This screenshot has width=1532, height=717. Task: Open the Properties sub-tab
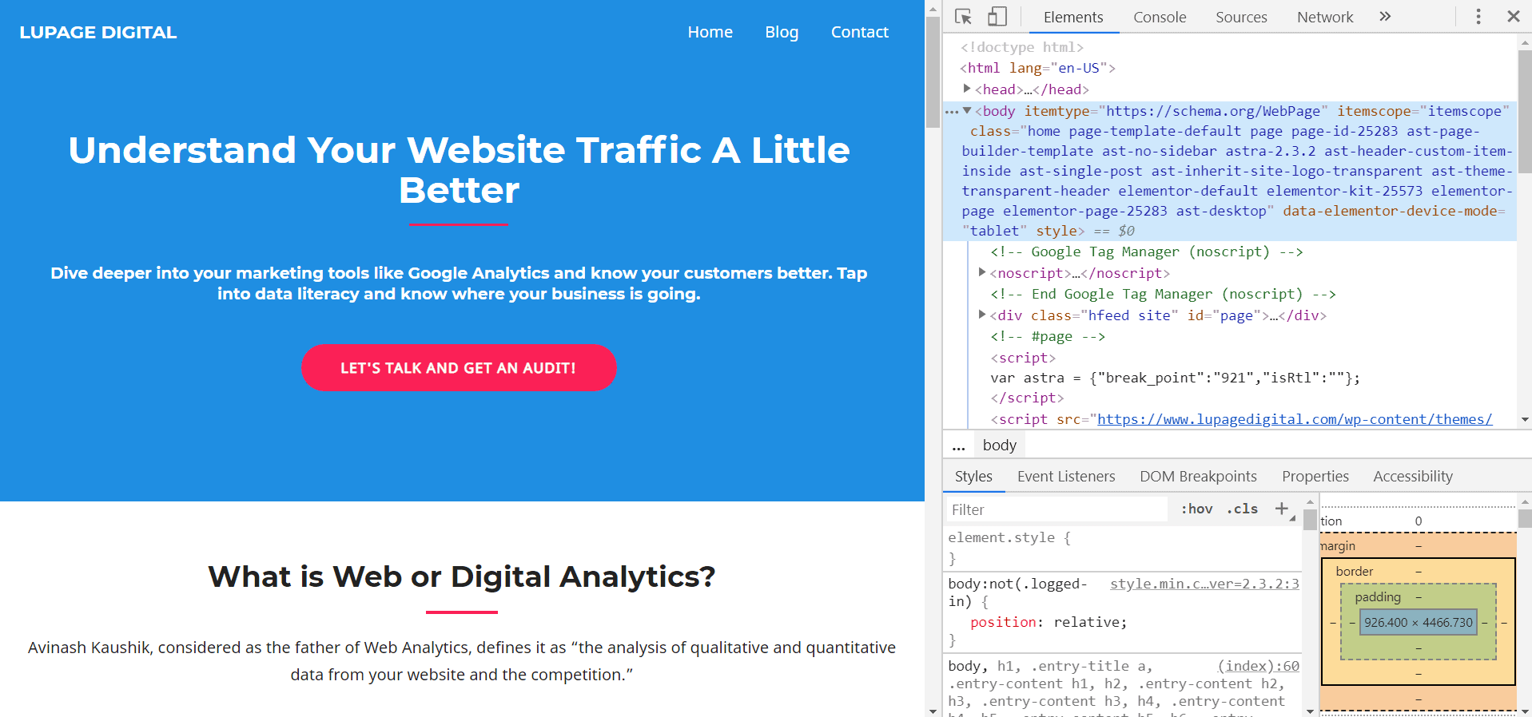(1315, 476)
